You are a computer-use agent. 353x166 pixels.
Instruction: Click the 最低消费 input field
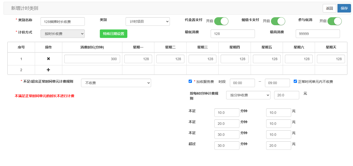coord(232,34)
